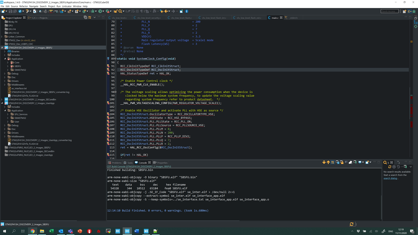Image resolution: width=418 pixels, height=235 pixels.
Task: Click the Debug bug toolbar icon
Action: [x=93, y=11]
